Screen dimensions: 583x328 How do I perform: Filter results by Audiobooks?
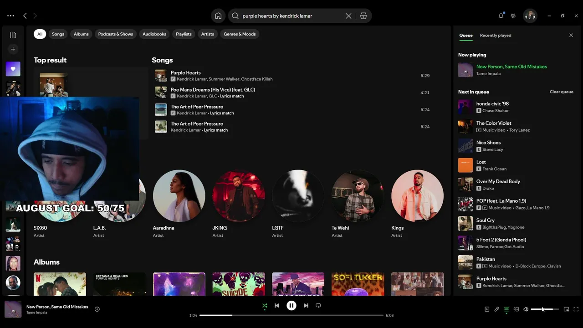pyautogui.click(x=154, y=34)
